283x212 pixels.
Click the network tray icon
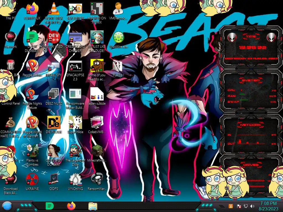[245, 206]
